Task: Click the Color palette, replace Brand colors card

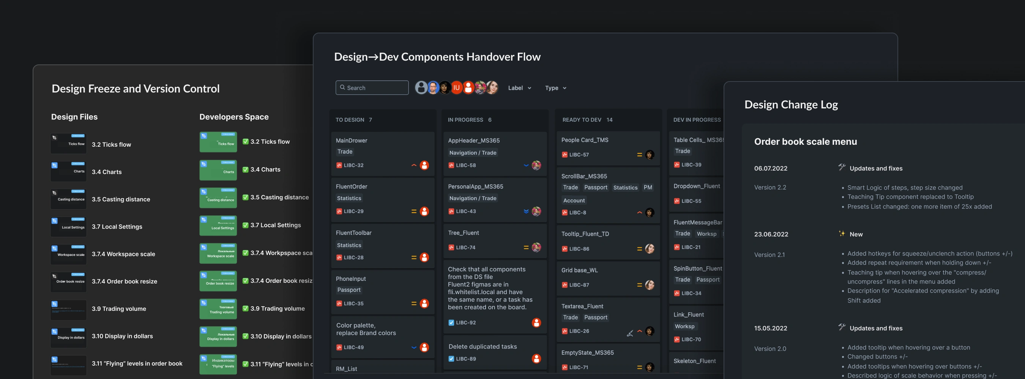Action: point(382,337)
